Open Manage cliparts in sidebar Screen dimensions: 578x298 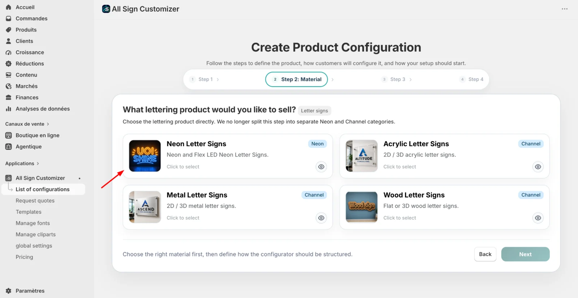pyautogui.click(x=36, y=235)
